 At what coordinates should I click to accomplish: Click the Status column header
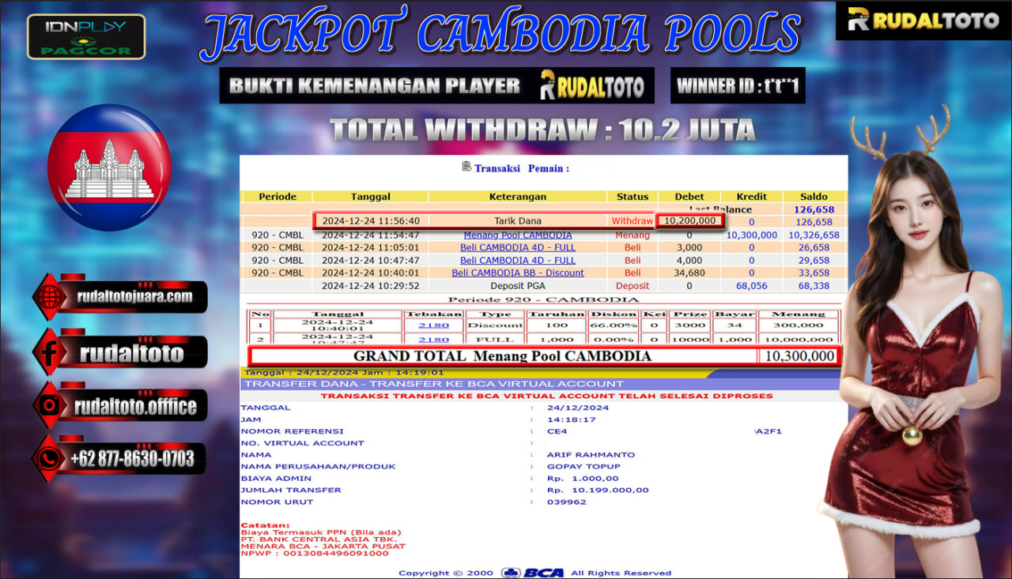click(632, 197)
